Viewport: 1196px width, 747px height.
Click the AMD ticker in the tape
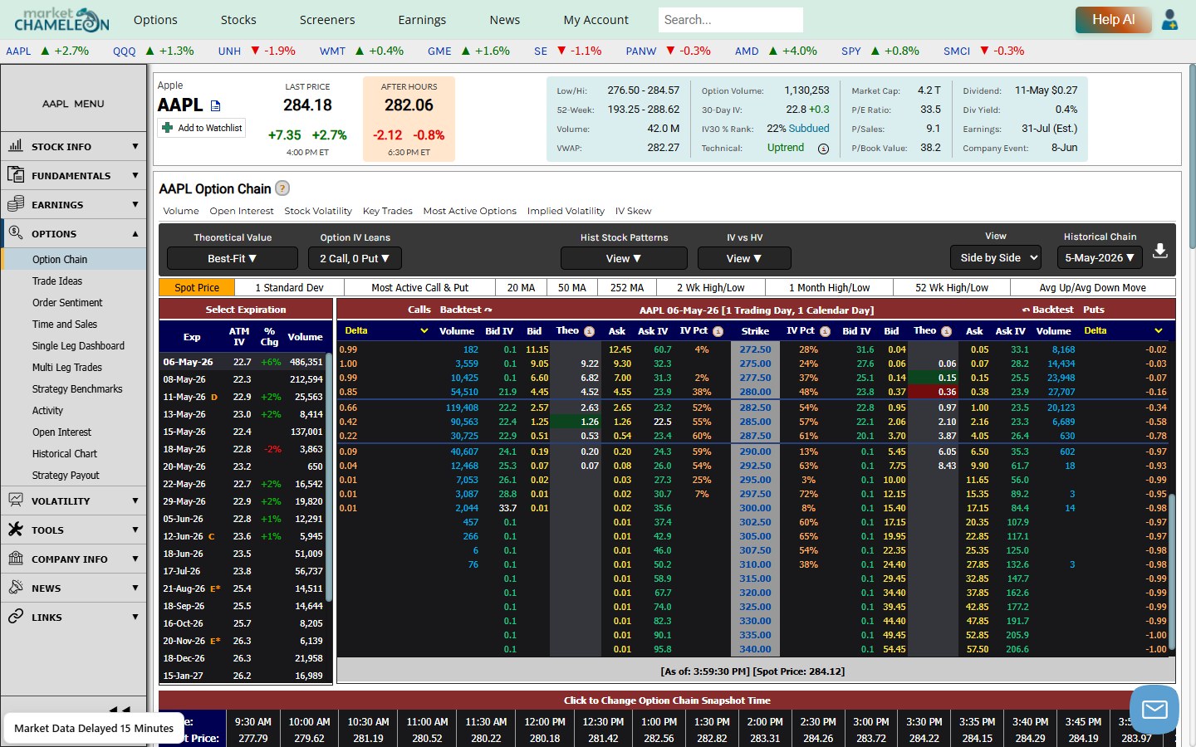pos(747,51)
